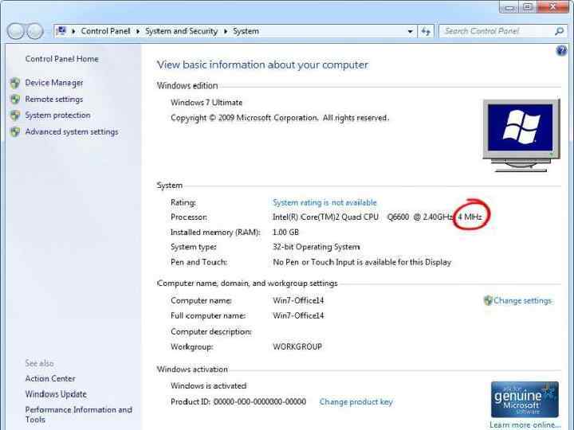
Task: Click 32-bit Operating System text
Action: [x=316, y=247]
